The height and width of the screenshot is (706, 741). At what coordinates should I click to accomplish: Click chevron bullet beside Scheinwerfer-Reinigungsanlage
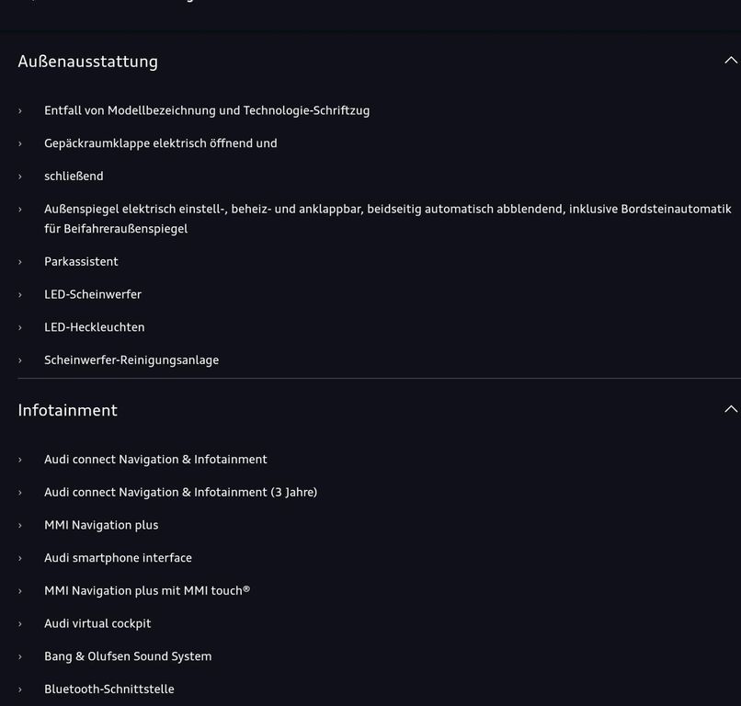(x=20, y=360)
